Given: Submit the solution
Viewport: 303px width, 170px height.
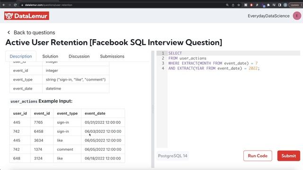Looking at the screenshot, I should point(289,156).
